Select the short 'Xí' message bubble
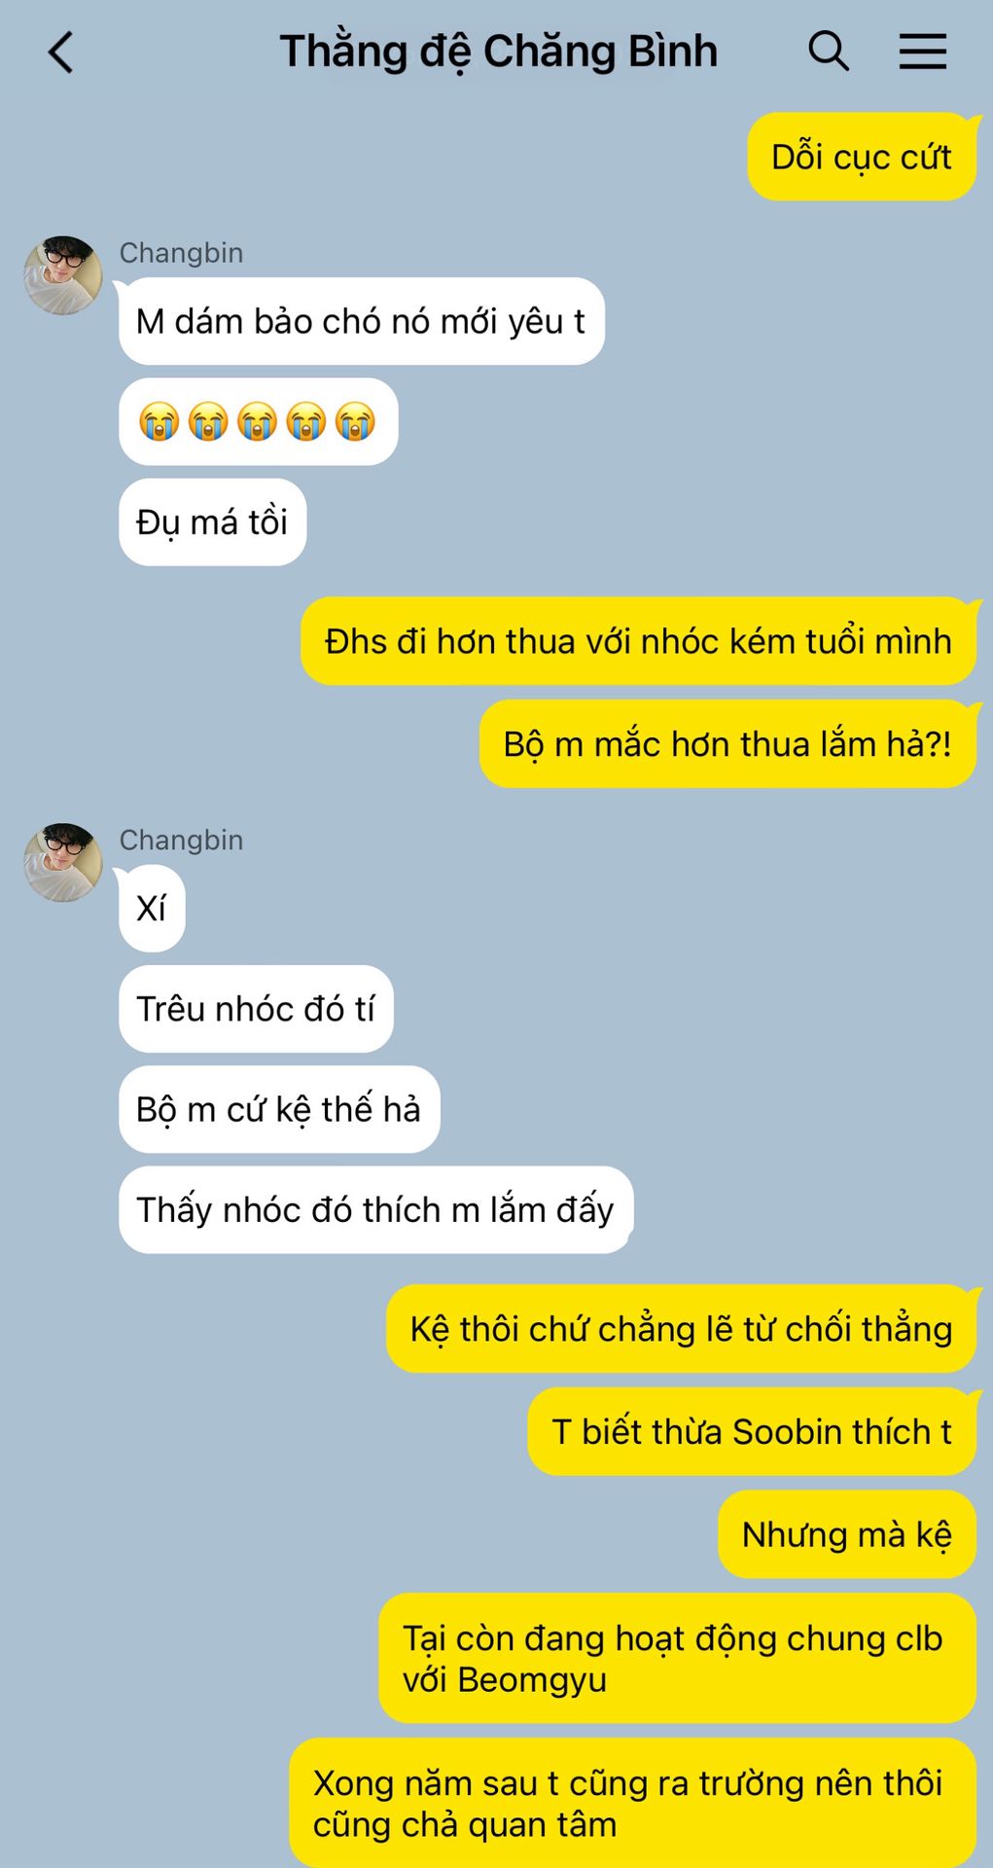 click(x=152, y=908)
